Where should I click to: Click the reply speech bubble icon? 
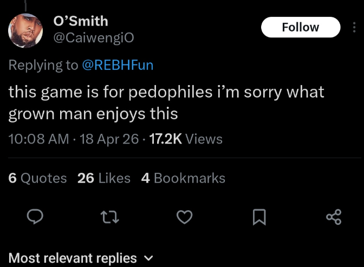tap(35, 217)
